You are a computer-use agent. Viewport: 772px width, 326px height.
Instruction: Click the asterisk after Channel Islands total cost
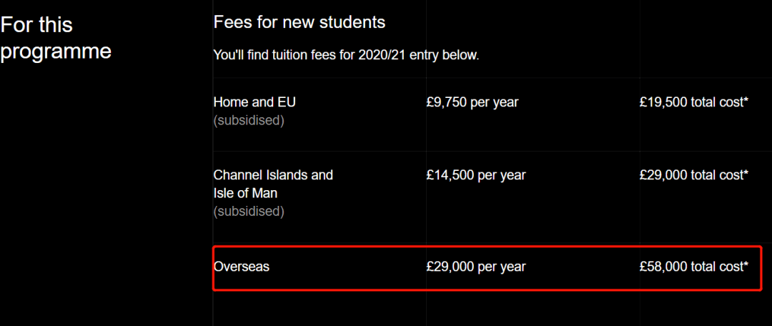(746, 174)
